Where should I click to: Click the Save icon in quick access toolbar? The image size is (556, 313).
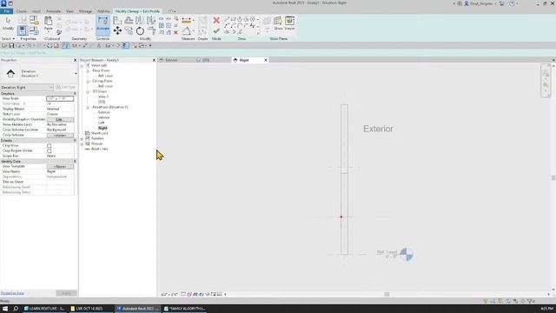tap(11, 45)
